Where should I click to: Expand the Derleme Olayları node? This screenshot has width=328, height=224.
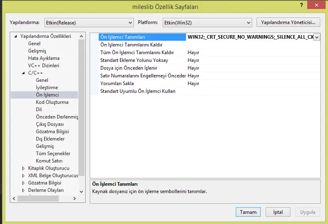(x=23, y=190)
